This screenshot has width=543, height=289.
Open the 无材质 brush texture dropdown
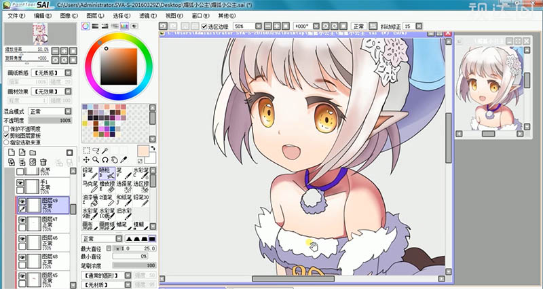128,285
